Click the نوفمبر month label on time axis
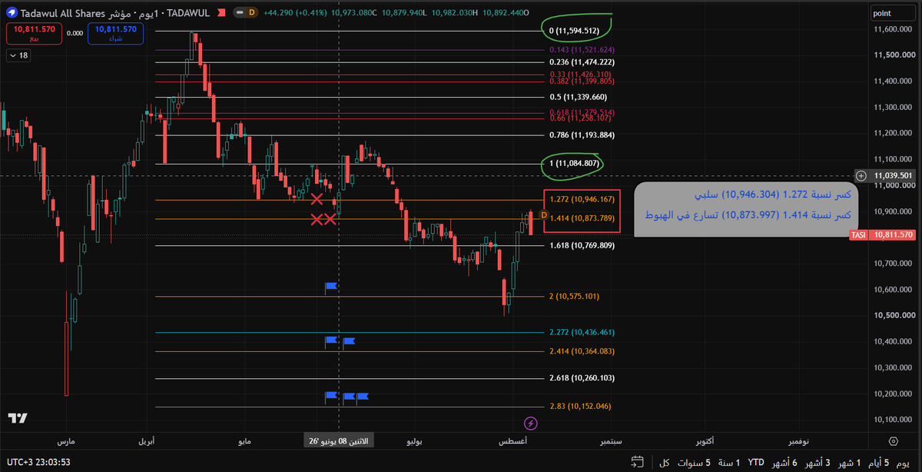The width and height of the screenshot is (922, 472). coord(798,442)
